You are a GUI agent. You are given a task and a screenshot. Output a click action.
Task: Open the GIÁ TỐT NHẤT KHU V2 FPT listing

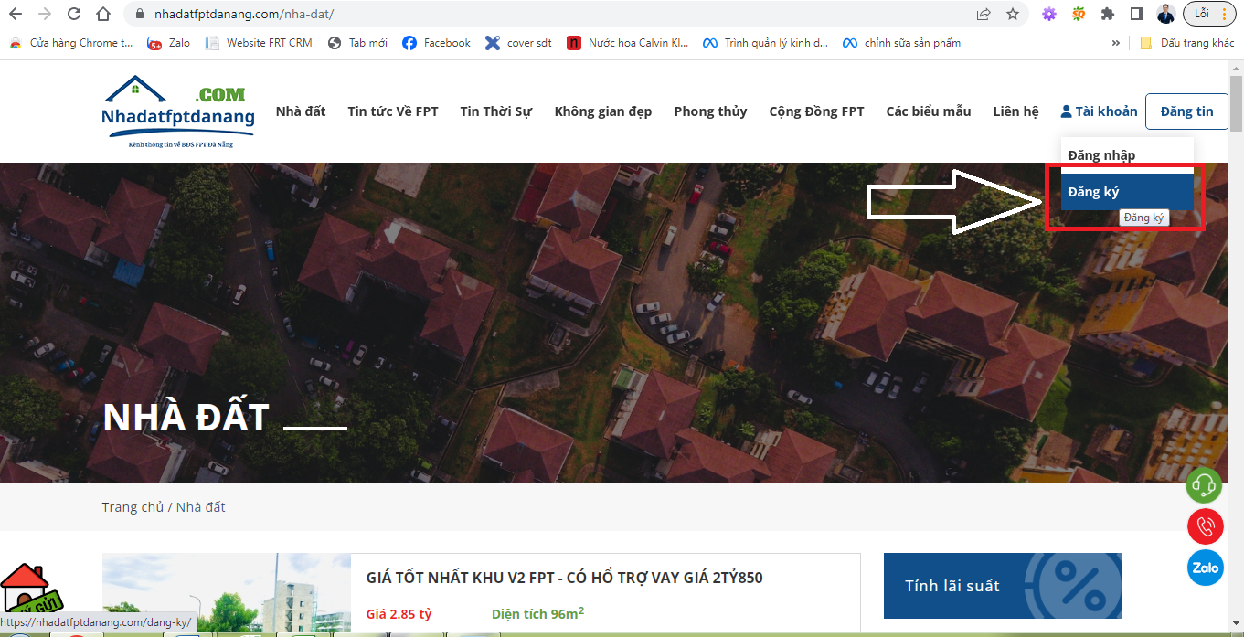coord(564,578)
